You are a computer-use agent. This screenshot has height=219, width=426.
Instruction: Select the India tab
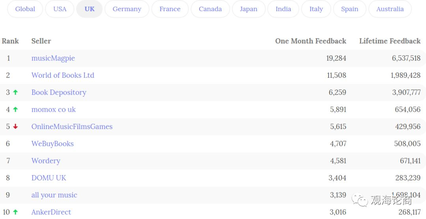click(x=283, y=9)
